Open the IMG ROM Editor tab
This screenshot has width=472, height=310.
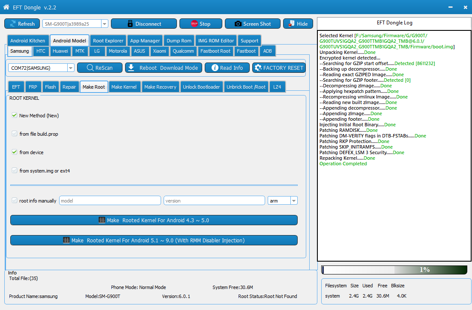216,41
